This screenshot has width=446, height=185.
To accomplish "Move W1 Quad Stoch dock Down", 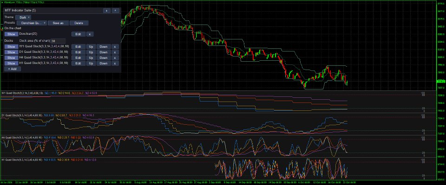I will (104, 46).
